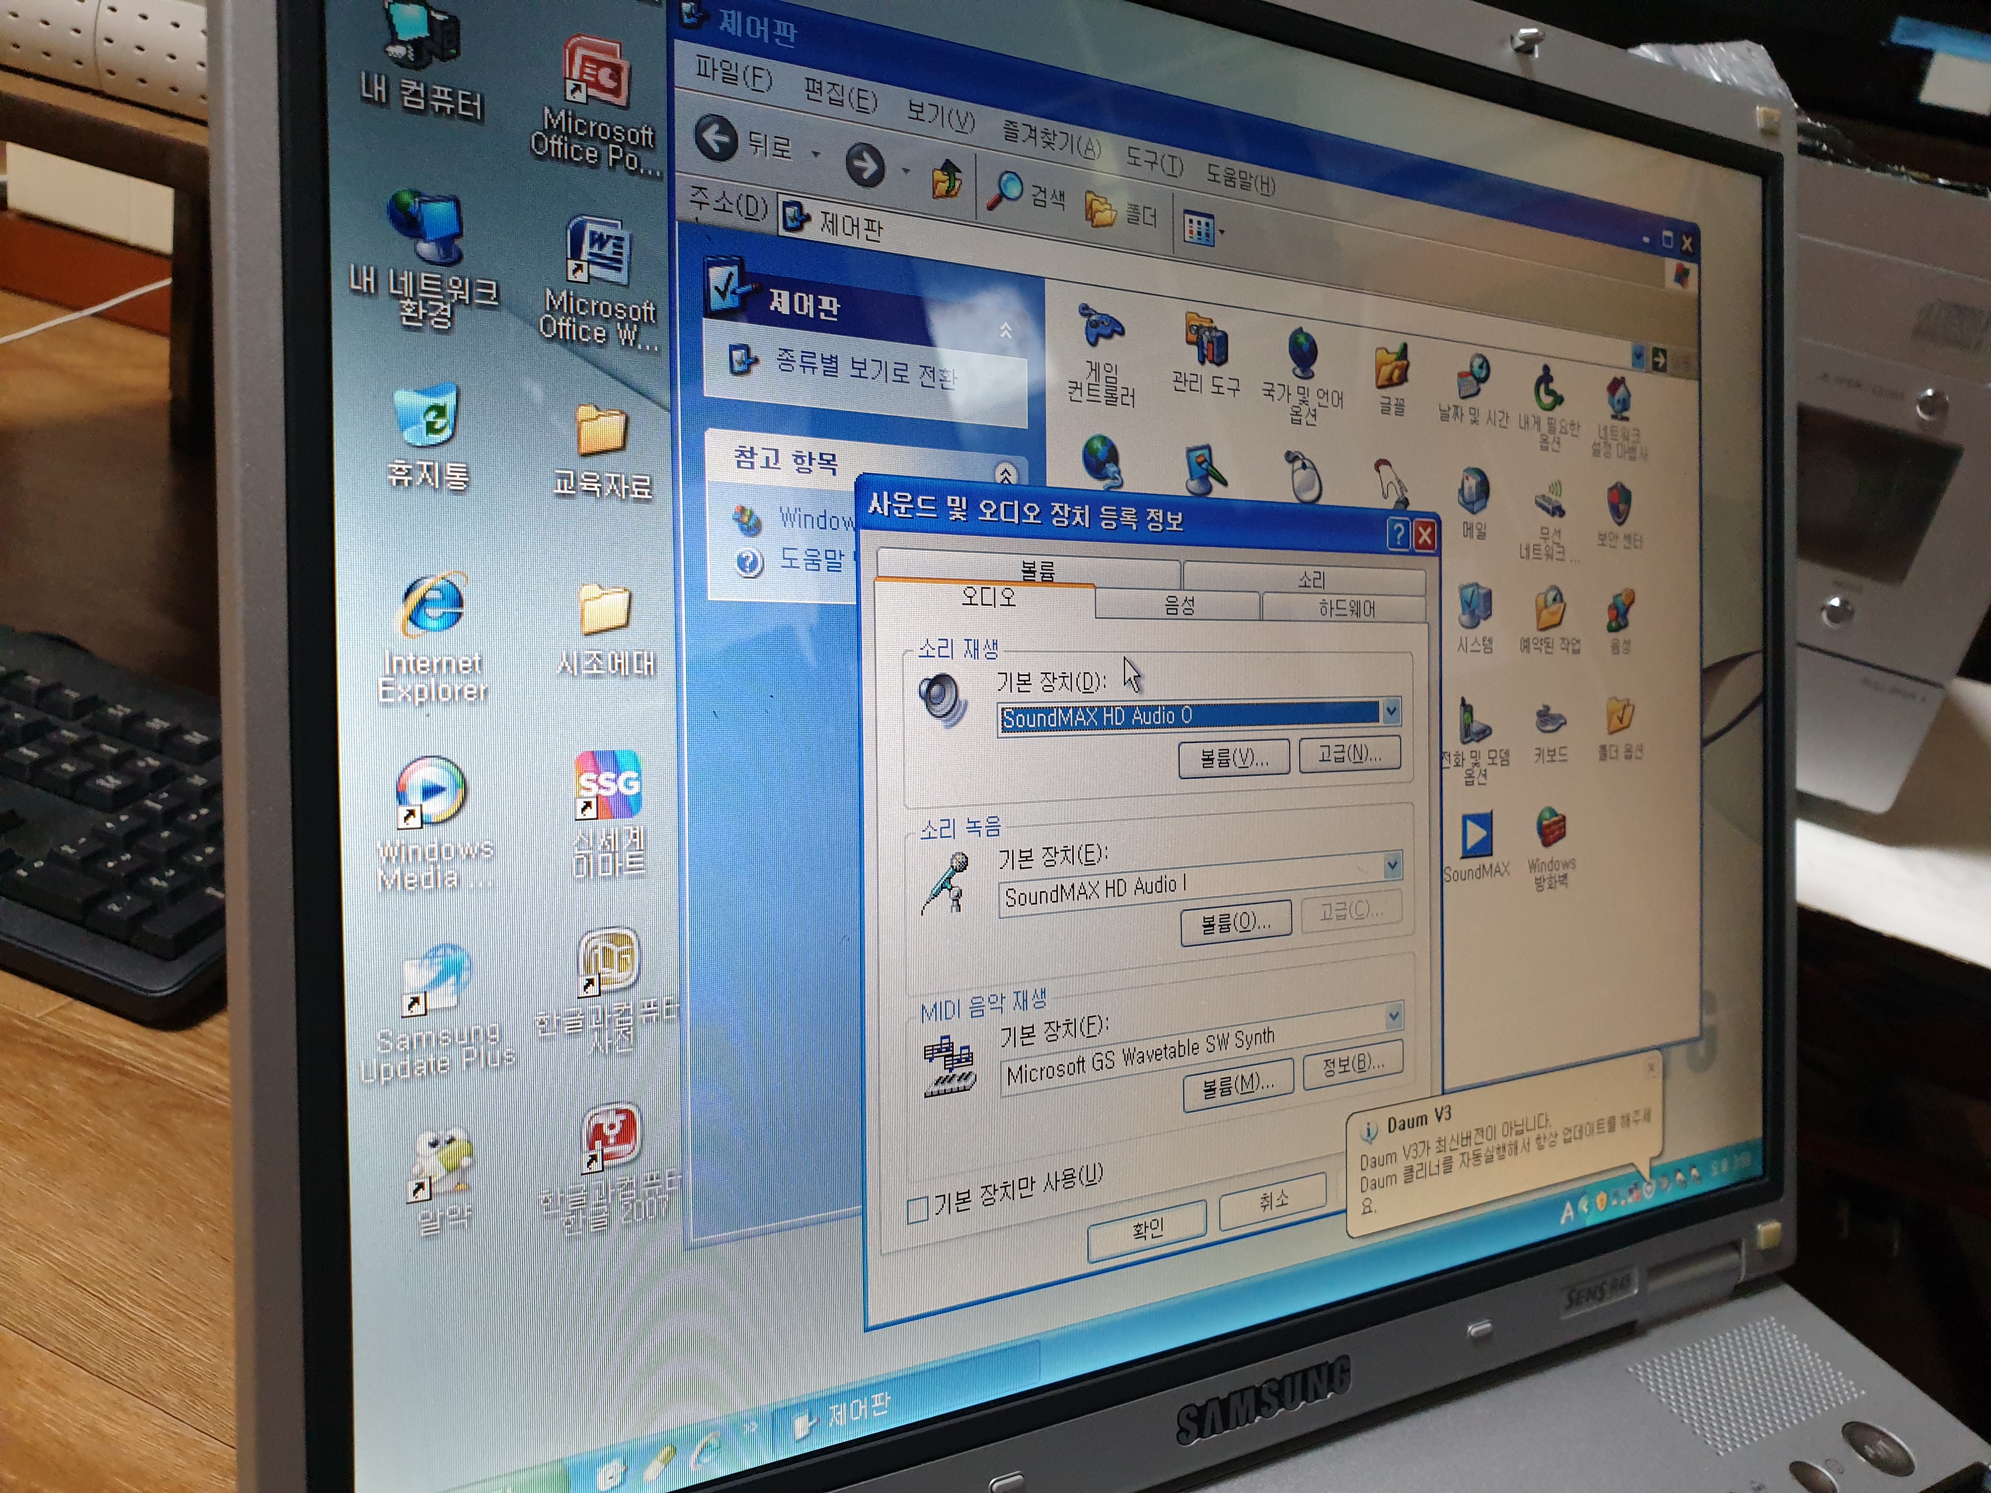Switch to the 하드웨어 tab

1347,609
